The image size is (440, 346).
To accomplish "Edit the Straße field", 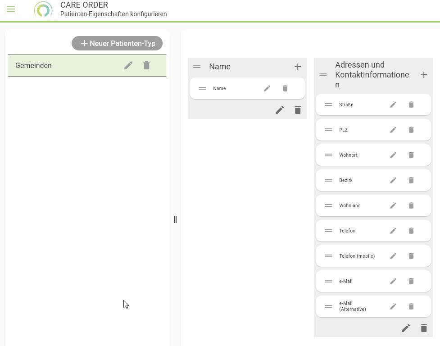I will (x=393, y=105).
